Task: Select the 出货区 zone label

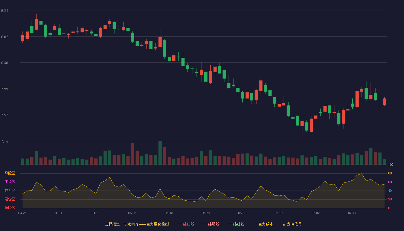Action: click(10, 182)
